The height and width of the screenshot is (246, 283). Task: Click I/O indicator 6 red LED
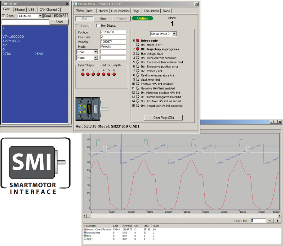114,74
